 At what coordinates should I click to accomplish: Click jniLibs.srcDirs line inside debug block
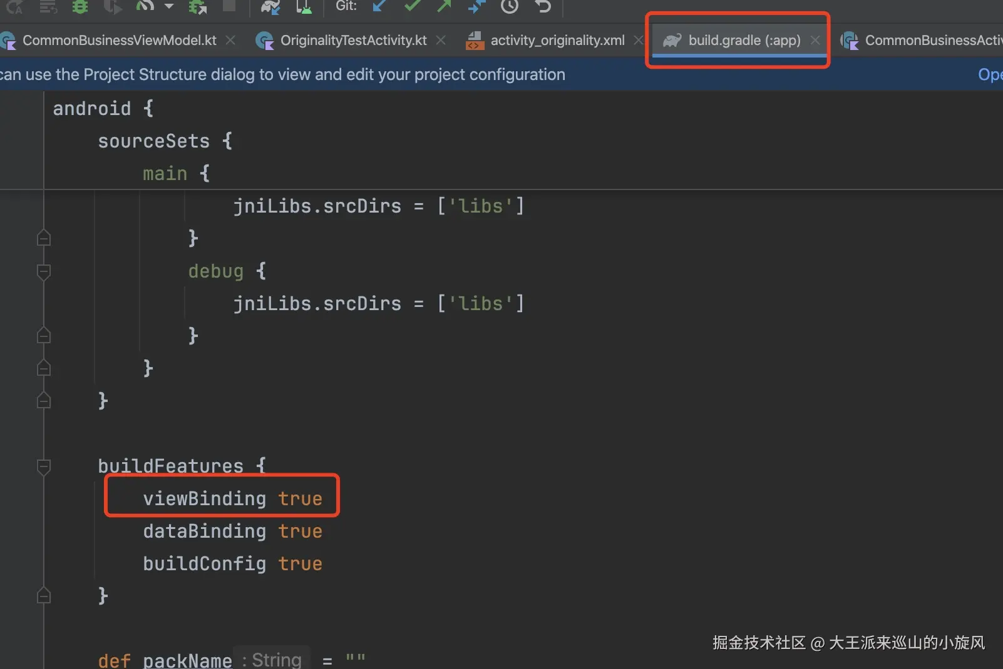(379, 304)
